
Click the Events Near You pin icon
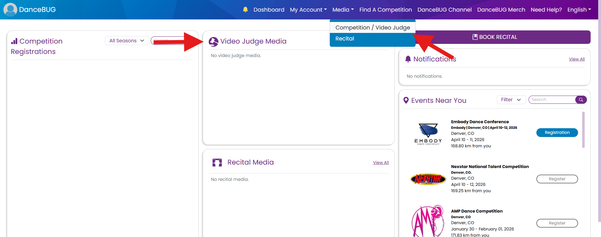(406, 100)
